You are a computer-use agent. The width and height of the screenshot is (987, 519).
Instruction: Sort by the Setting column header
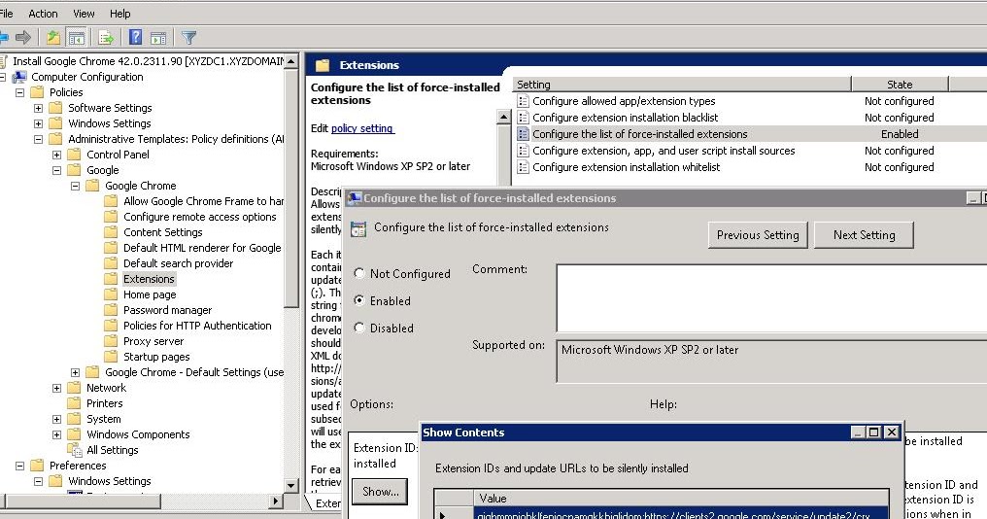point(682,85)
